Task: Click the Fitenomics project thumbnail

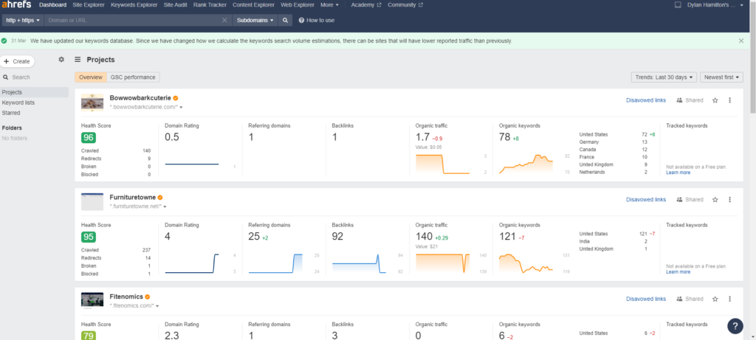Action: [92, 300]
